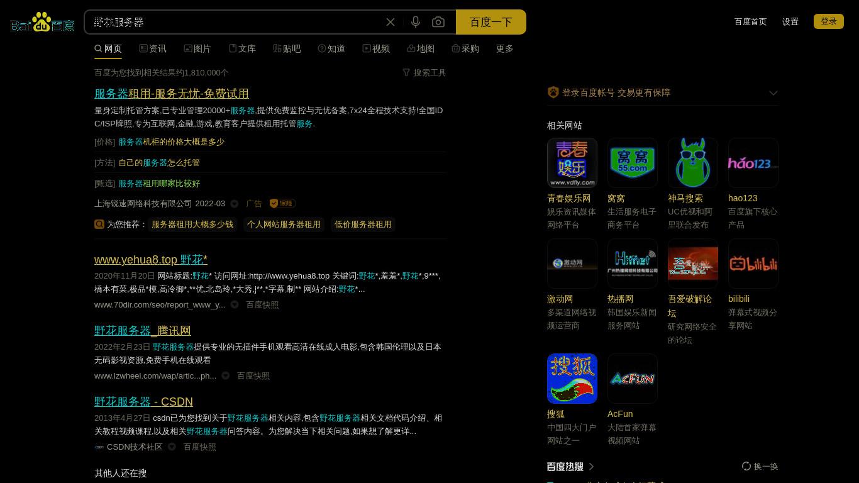Viewport: 859px width, 483px height.
Task: Switch to the 地图 tab
Action: [421, 48]
